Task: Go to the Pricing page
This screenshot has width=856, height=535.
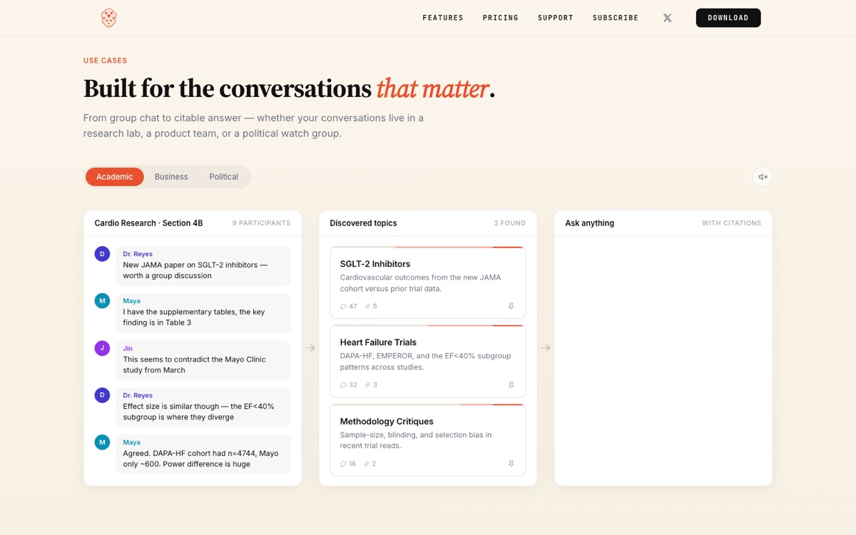Action: (x=501, y=18)
